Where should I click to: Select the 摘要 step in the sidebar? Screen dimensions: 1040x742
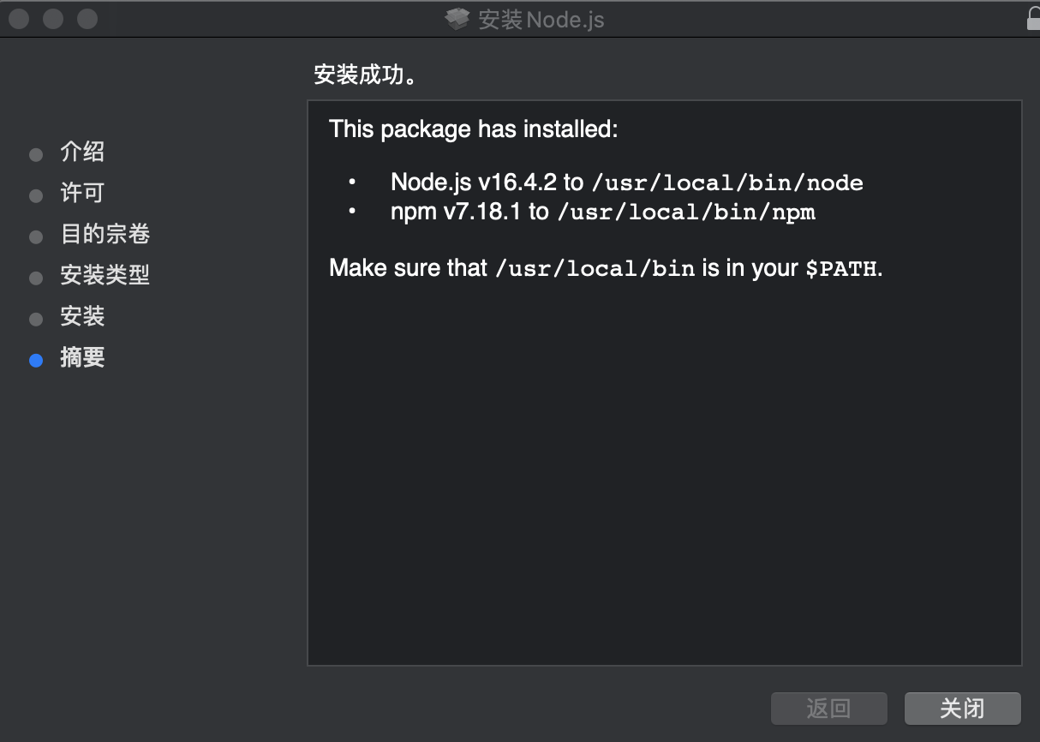81,358
